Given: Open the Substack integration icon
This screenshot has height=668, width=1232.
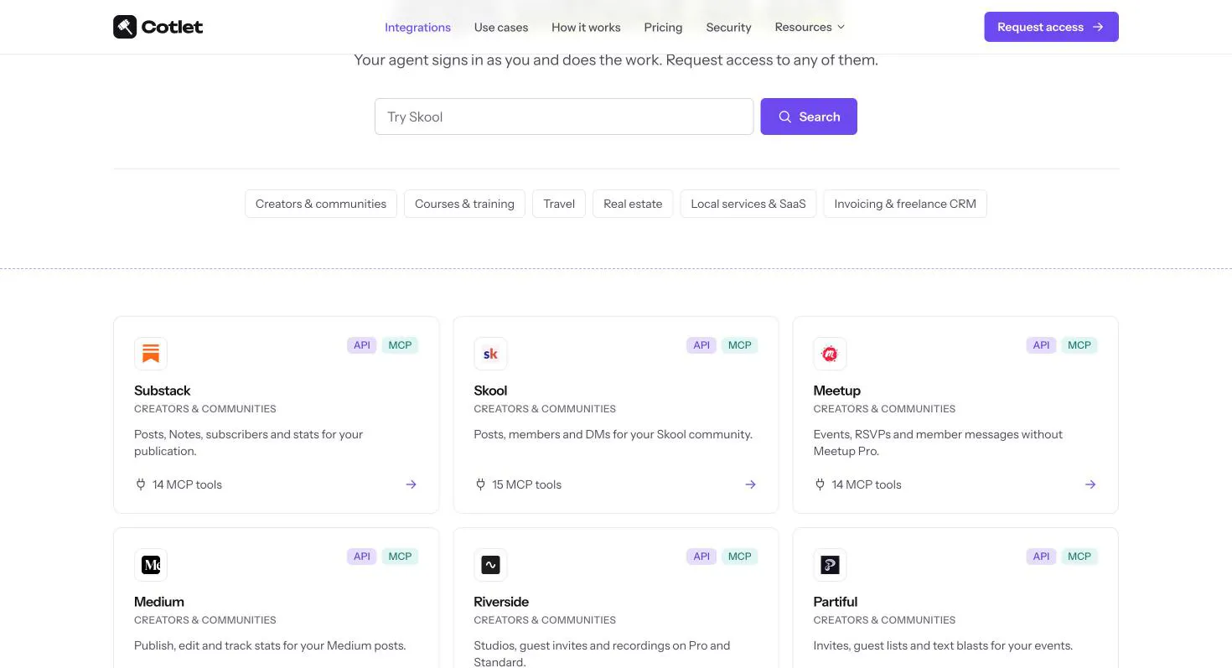Looking at the screenshot, I should pos(151,354).
